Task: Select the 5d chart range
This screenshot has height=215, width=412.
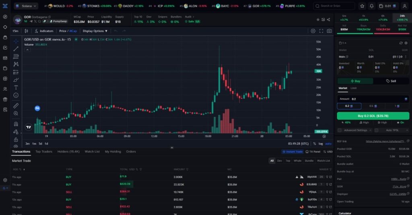Action: [40, 144]
